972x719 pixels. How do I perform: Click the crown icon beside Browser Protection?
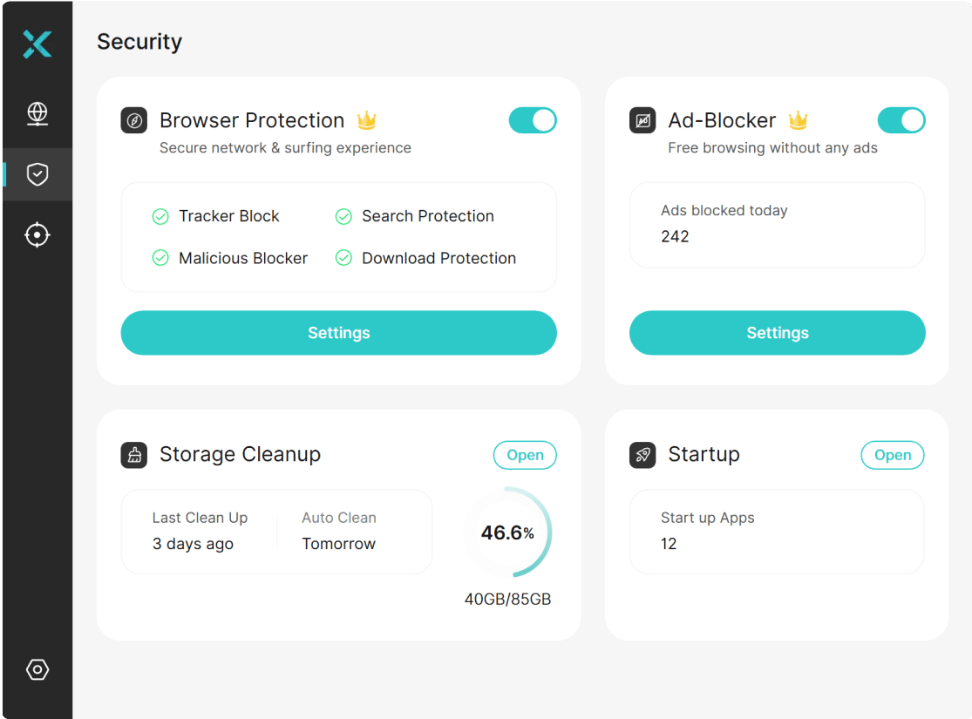tap(366, 119)
